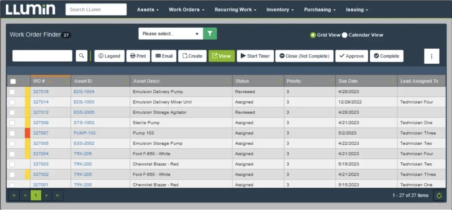Click the LLumin logo
The height and width of the screenshot is (210, 452).
click(30, 9)
